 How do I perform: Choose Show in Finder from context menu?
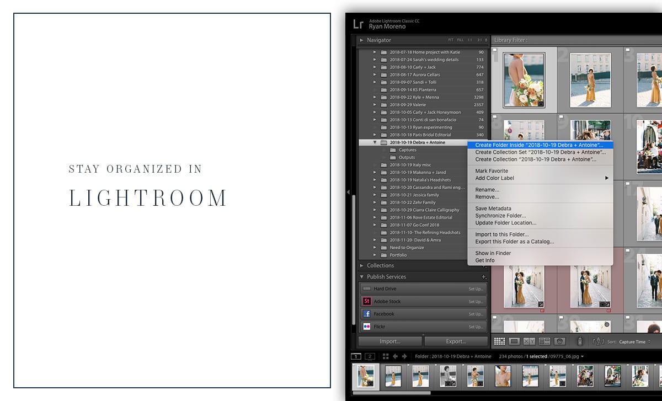coord(493,253)
